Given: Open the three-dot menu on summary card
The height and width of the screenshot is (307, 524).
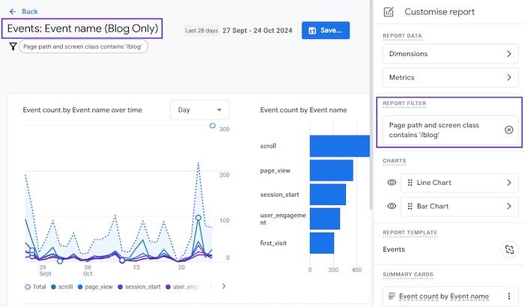Looking at the screenshot, I should click(509, 297).
